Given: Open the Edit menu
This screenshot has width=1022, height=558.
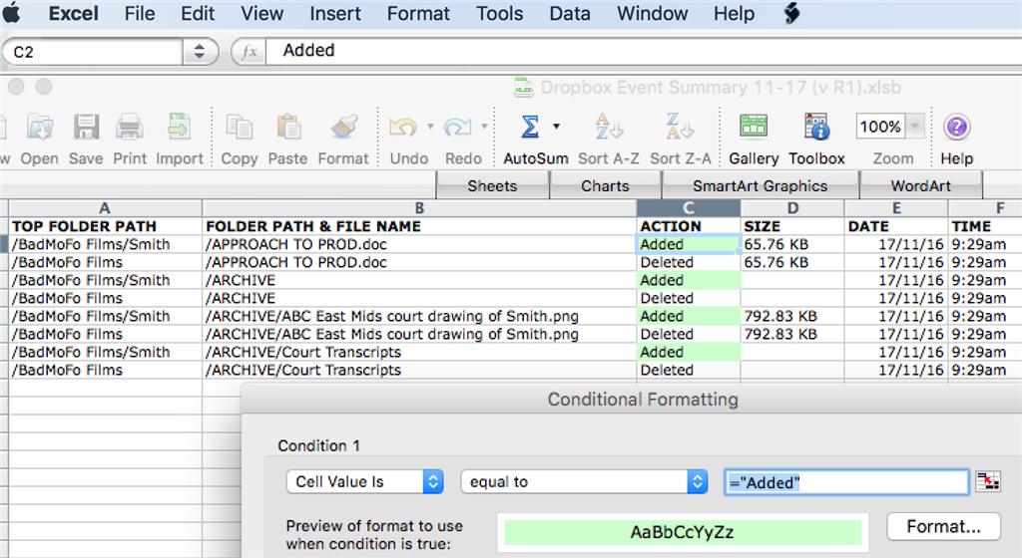Looking at the screenshot, I should 198,13.
